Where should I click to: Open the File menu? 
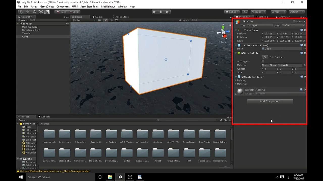[19, 7]
